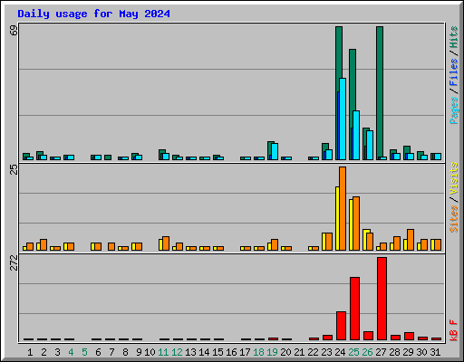The width and height of the screenshot is (464, 362).
Task: Click the '272' axis value label
Action: click(14, 262)
